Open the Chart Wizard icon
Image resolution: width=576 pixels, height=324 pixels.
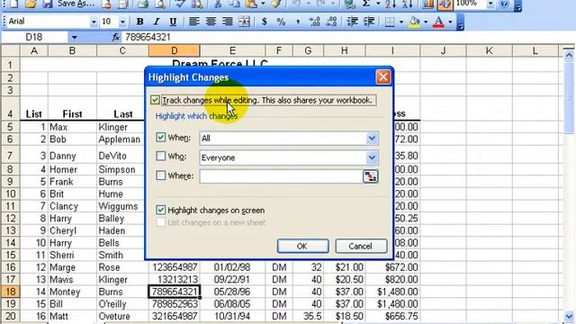point(428,4)
